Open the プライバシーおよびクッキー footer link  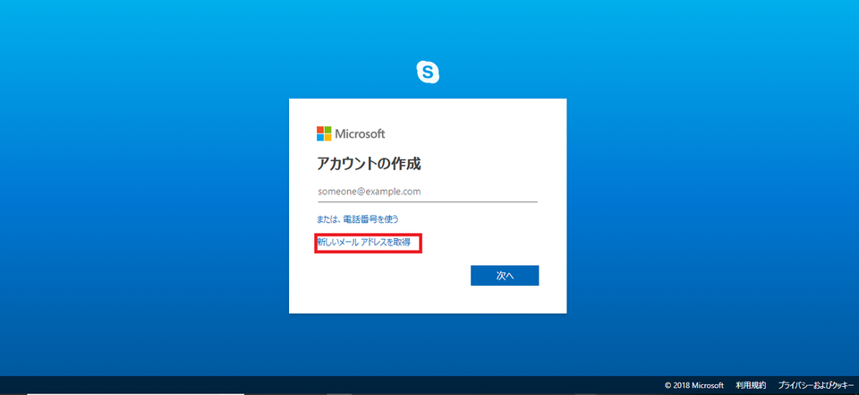click(816, 385)
